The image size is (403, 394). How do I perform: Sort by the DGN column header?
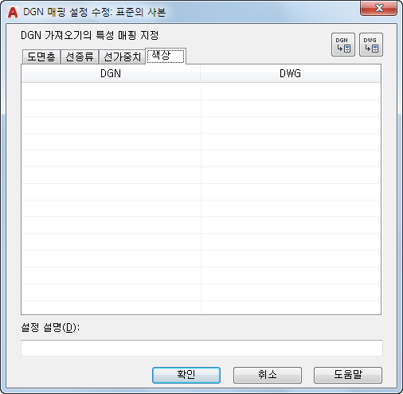tap(111, 73)
